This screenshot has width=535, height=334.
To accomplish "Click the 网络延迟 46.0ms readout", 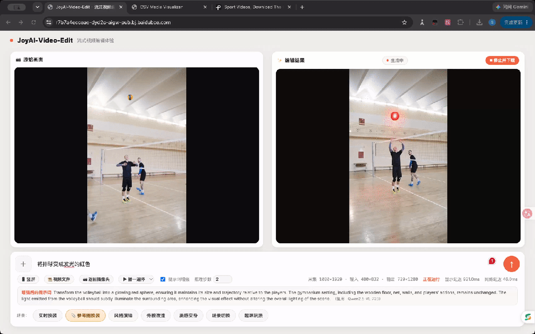I will coord(501,279).
